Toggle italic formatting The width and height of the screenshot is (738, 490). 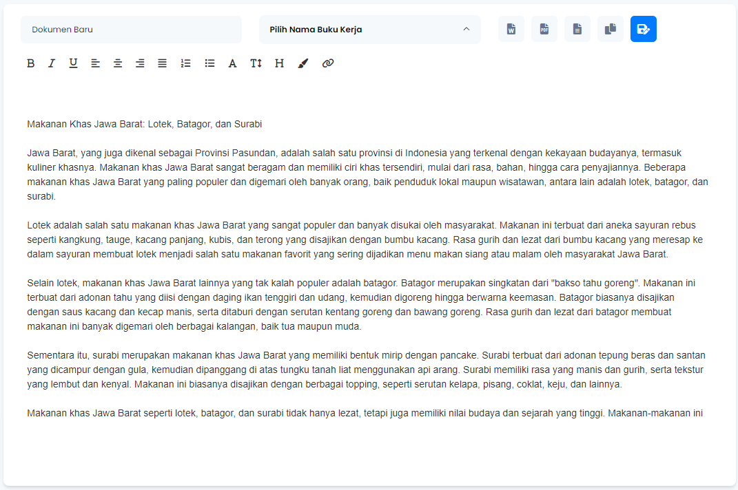point(51,63)
